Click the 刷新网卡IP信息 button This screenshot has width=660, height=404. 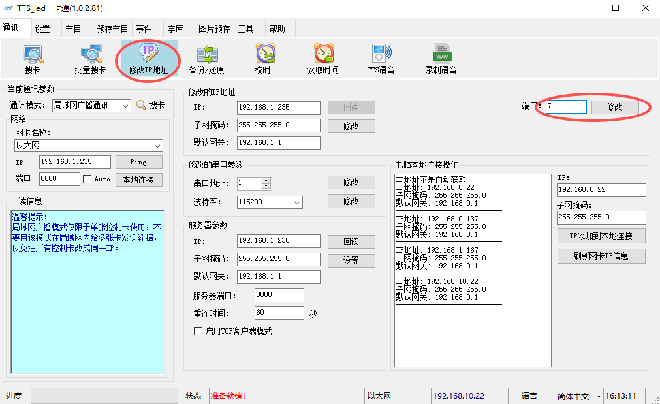(x=601, y=256)
